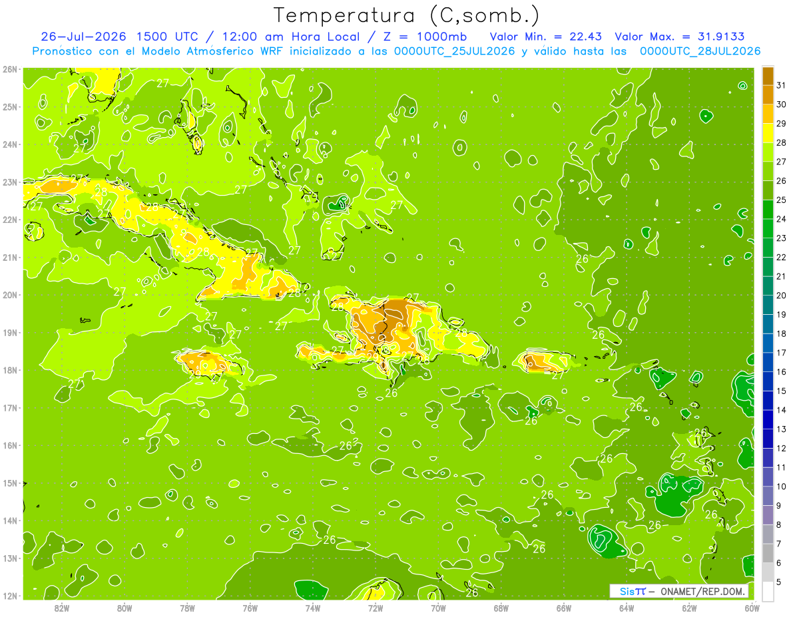Click the 30 label on the color scale
This screenshot has width=799, height=617.
pyautogui.click(x=782, y=104)
